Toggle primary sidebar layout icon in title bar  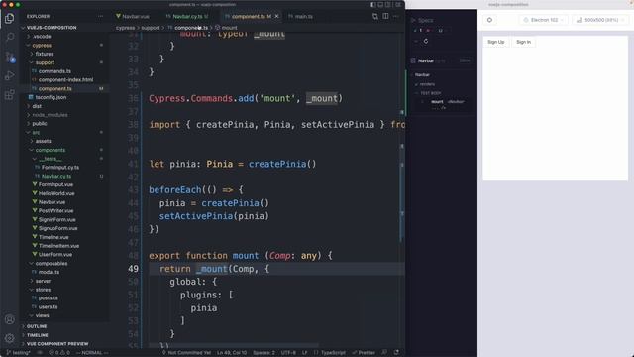coord(372,4)
